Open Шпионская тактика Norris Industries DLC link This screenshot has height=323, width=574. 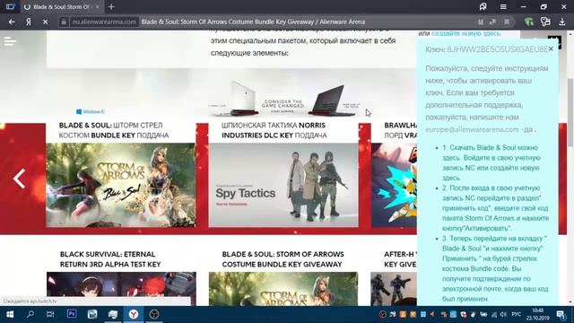274,130
